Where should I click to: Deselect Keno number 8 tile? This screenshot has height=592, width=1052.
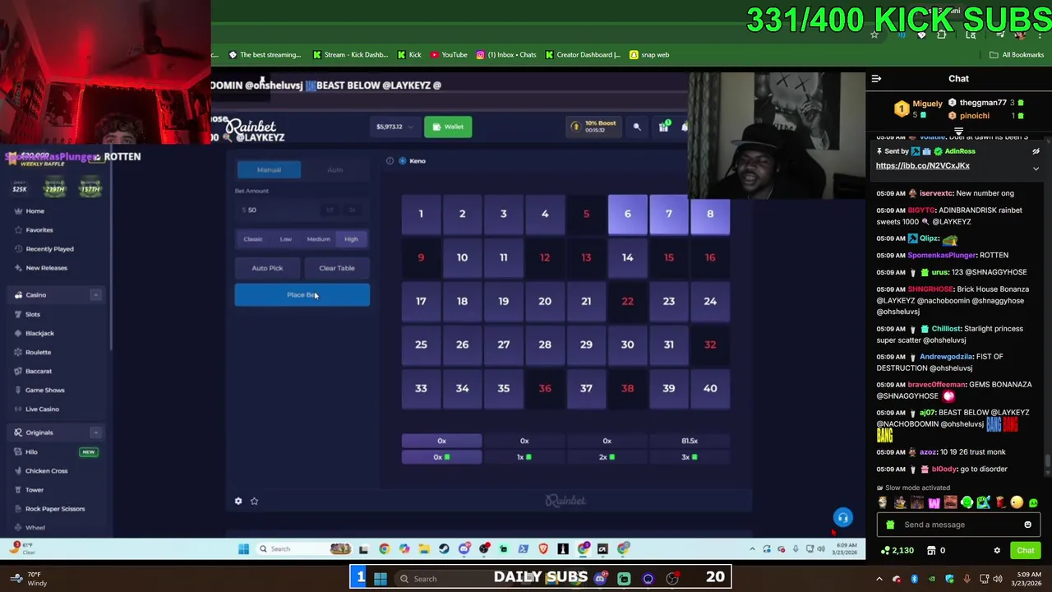pos(710,215)
